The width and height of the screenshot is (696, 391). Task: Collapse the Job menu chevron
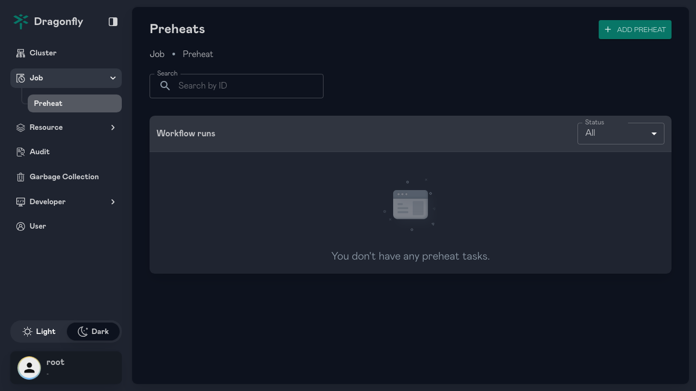point(113,78)
